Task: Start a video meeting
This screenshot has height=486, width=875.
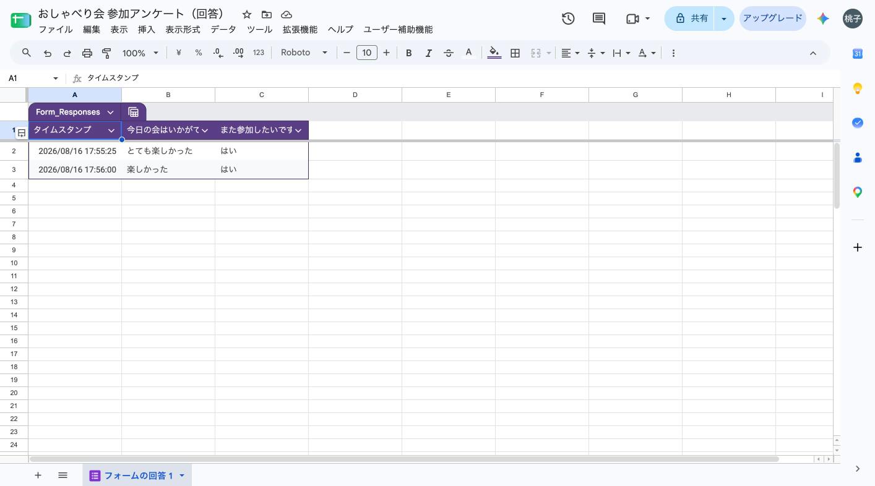Action: [x=632, y=19]
